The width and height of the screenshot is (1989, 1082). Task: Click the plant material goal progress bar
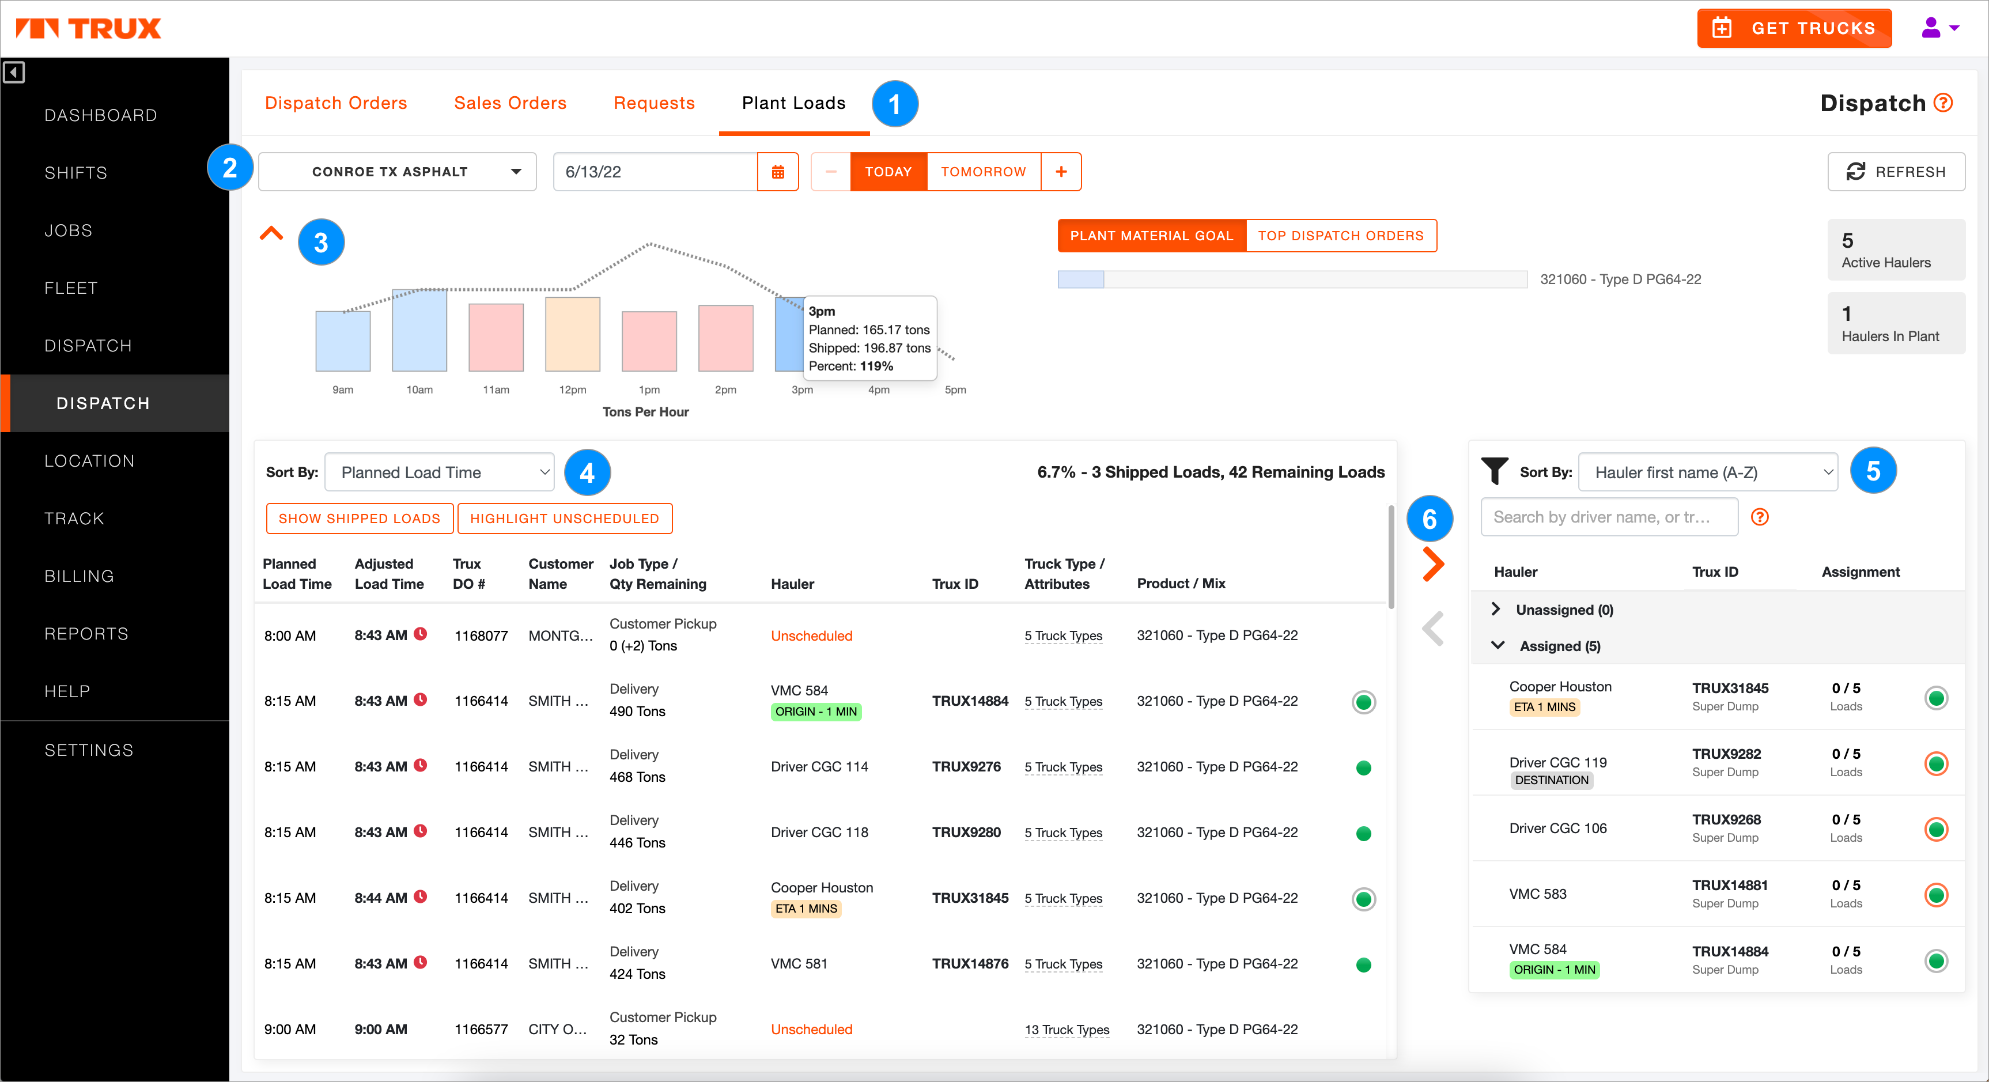point(1292,279)
